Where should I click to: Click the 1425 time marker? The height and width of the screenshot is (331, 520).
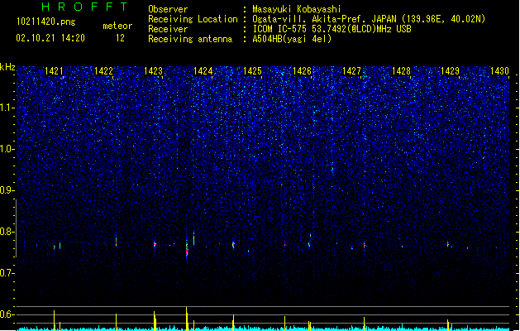252,71
